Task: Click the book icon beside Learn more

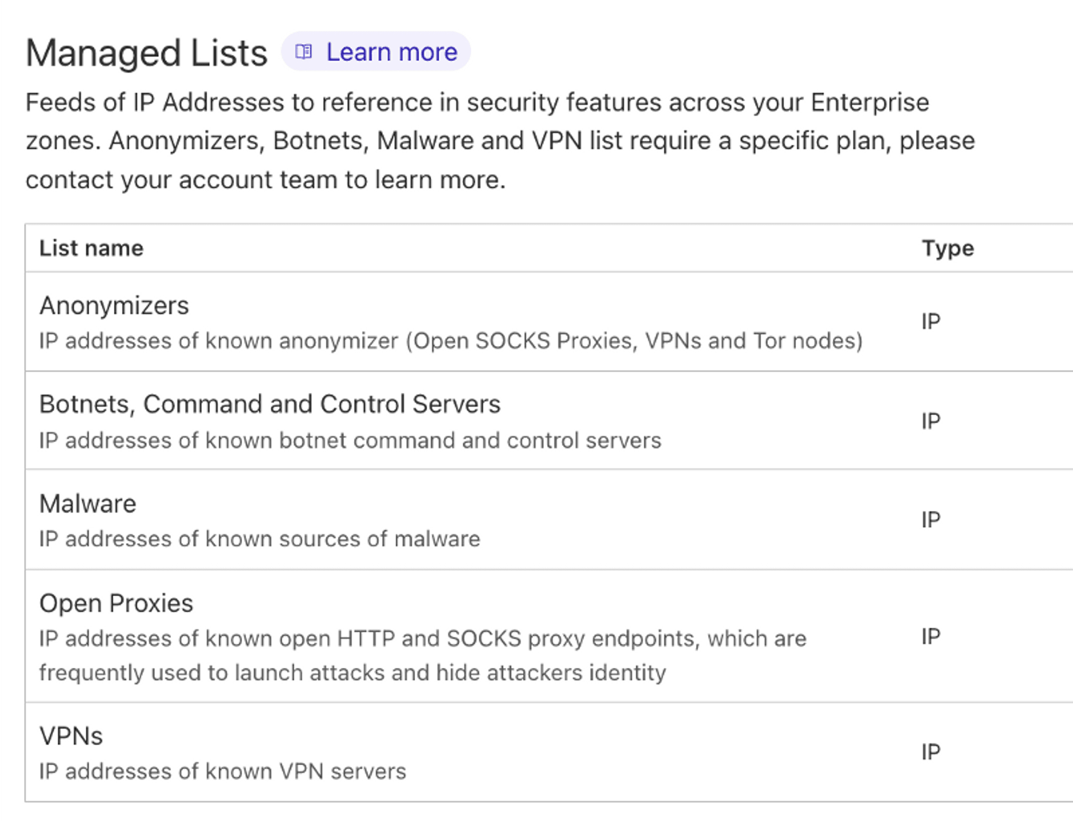Action: pos(303,52)
